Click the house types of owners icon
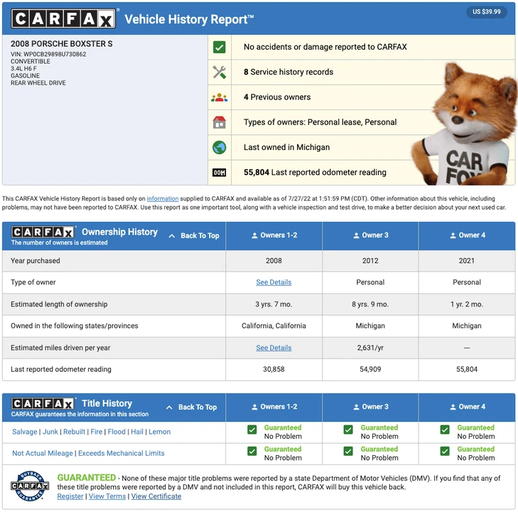 (x=220, y=122)
